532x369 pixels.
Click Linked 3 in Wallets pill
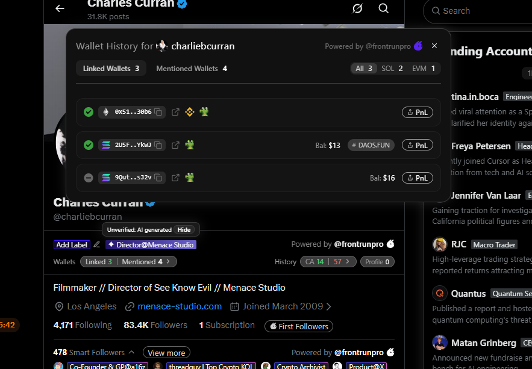point(98,262)
